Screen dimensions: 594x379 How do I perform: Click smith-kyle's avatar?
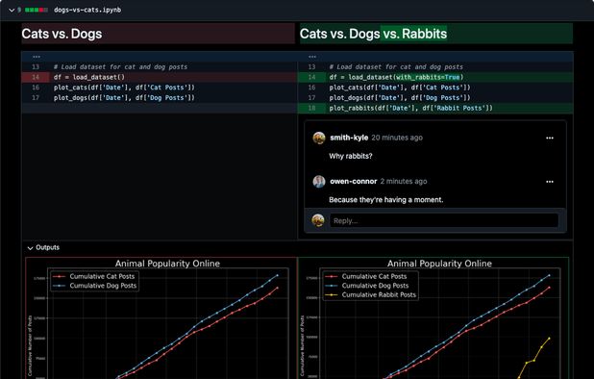click(319, 138)
